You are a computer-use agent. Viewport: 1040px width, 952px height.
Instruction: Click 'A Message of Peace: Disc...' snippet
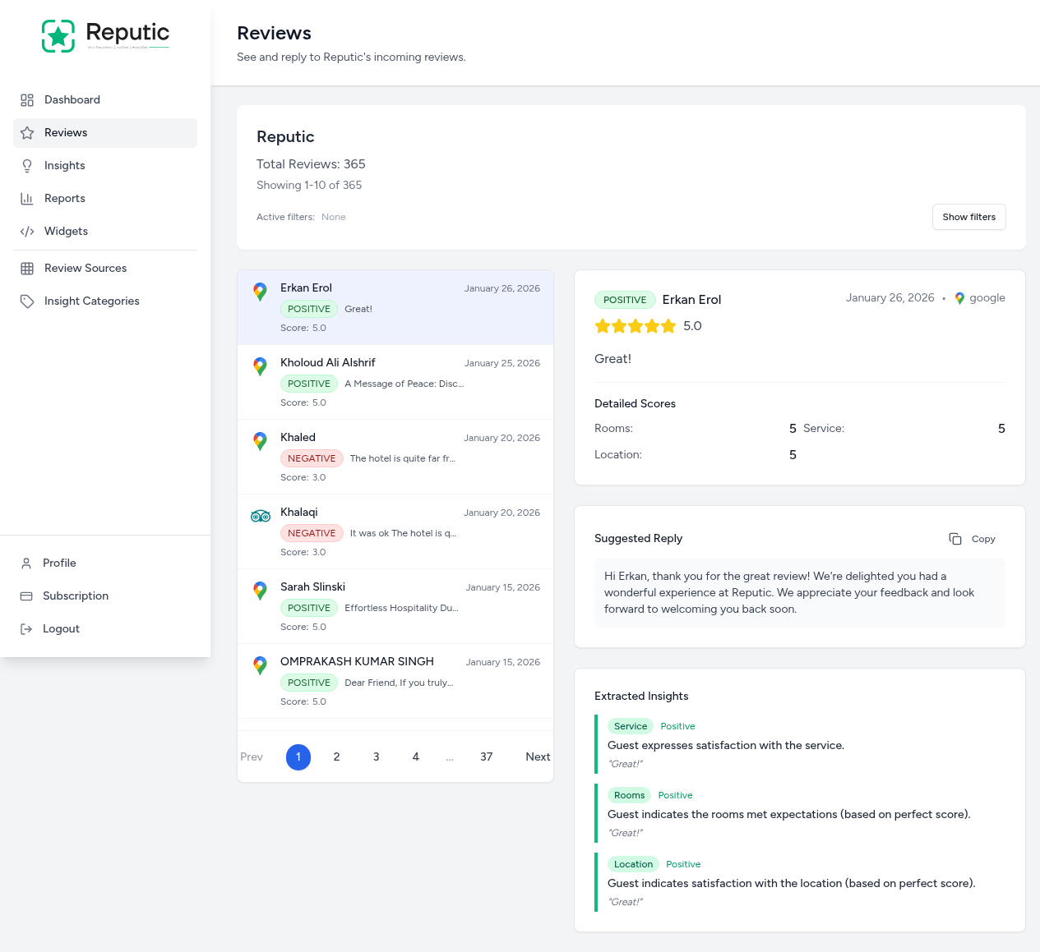tap(404, 384)
